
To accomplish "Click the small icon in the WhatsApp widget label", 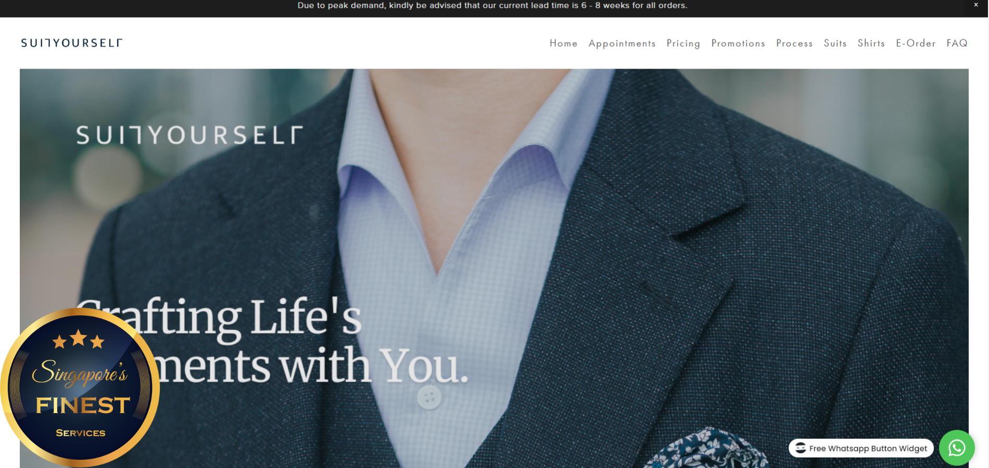I will pyautogui.click(x=801, y=448).
